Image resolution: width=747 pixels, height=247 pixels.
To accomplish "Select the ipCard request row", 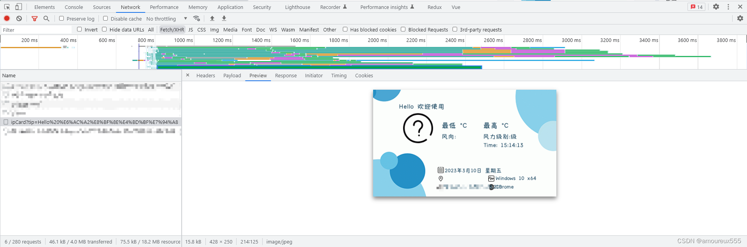I will point(91,122).
